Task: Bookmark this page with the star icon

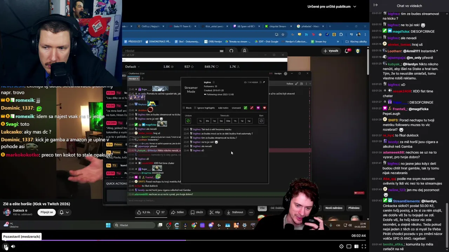Action: point(283,34)
